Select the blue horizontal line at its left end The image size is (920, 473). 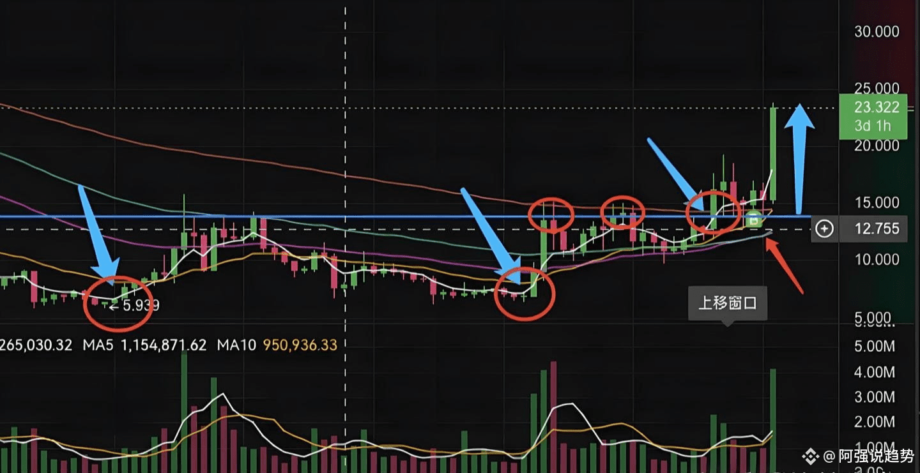(4, 216)
